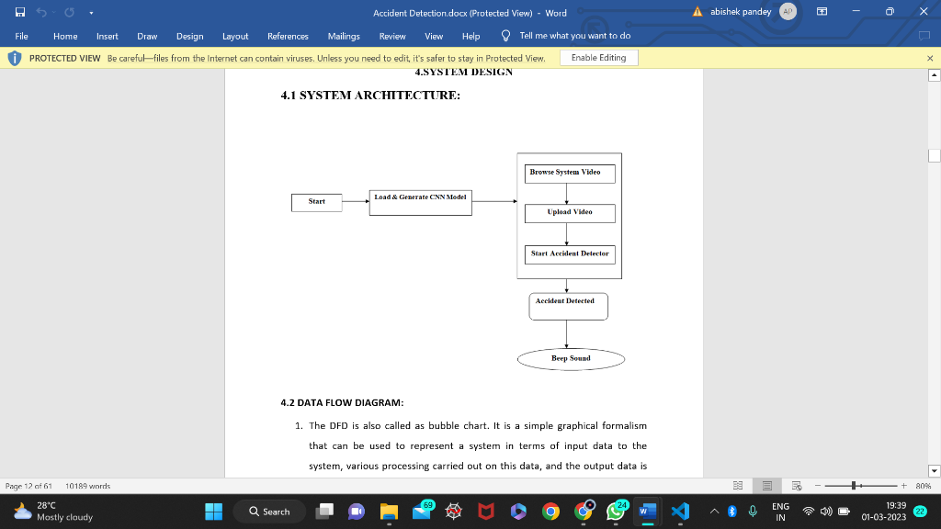Viewport: 941px width, 529px height.
Task: Close the Protected View message bar
Action: pyautogui.click(x=930, y=58)
